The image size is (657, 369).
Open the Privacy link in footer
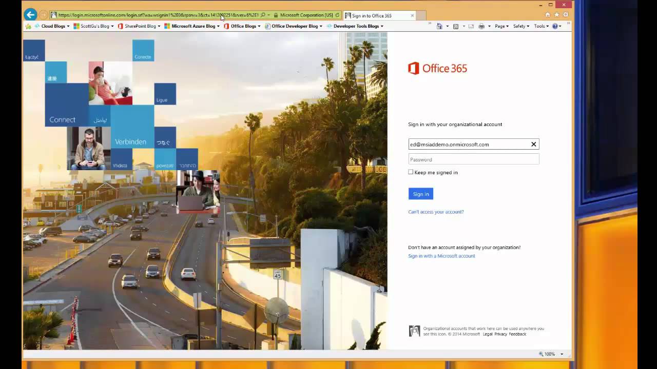coord(500,334)
